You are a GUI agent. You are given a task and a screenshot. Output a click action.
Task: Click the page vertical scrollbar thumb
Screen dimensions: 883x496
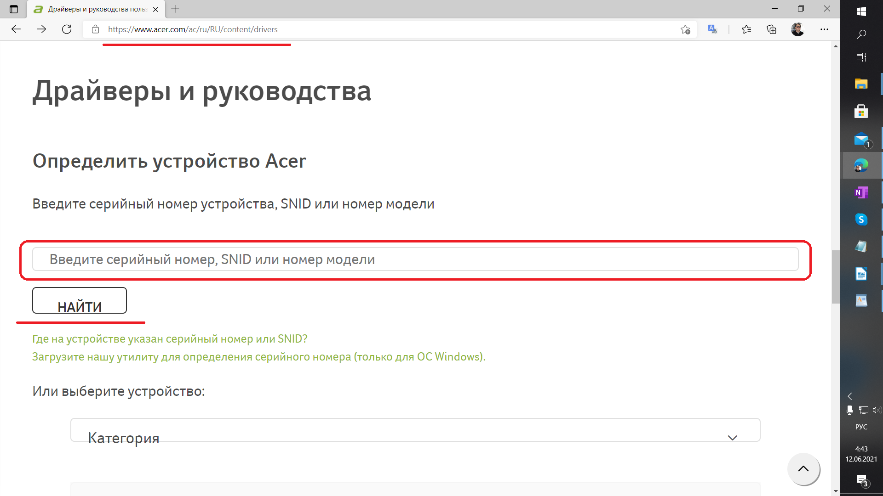(x=836, y=277)
